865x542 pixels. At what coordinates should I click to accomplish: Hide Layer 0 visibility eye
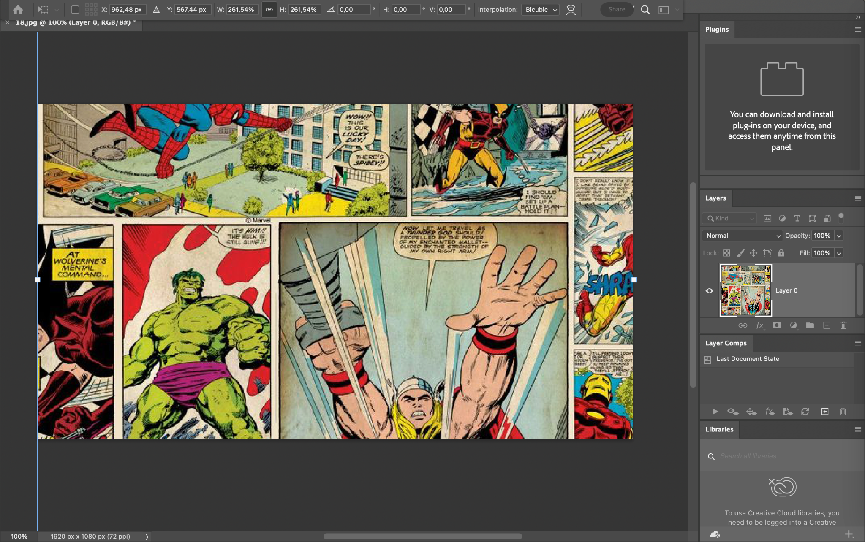click(709, 290)
